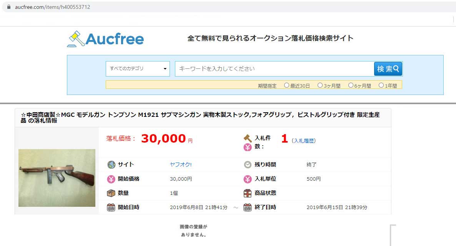
Task: Click the calendar icon next to 終了日時
Action: (248, 207)
